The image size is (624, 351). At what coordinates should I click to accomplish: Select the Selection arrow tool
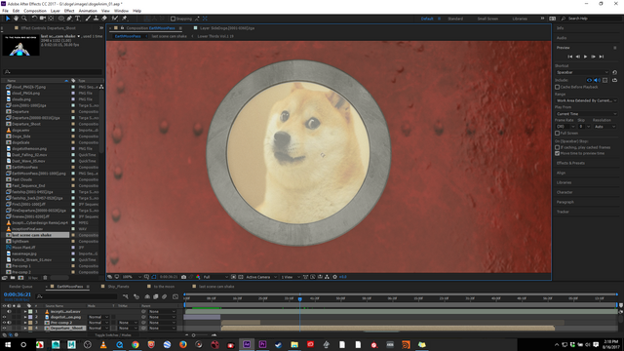tap(8, 19)
